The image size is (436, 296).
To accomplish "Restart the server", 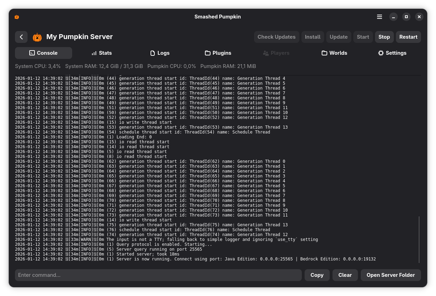I will coord(408,37).
